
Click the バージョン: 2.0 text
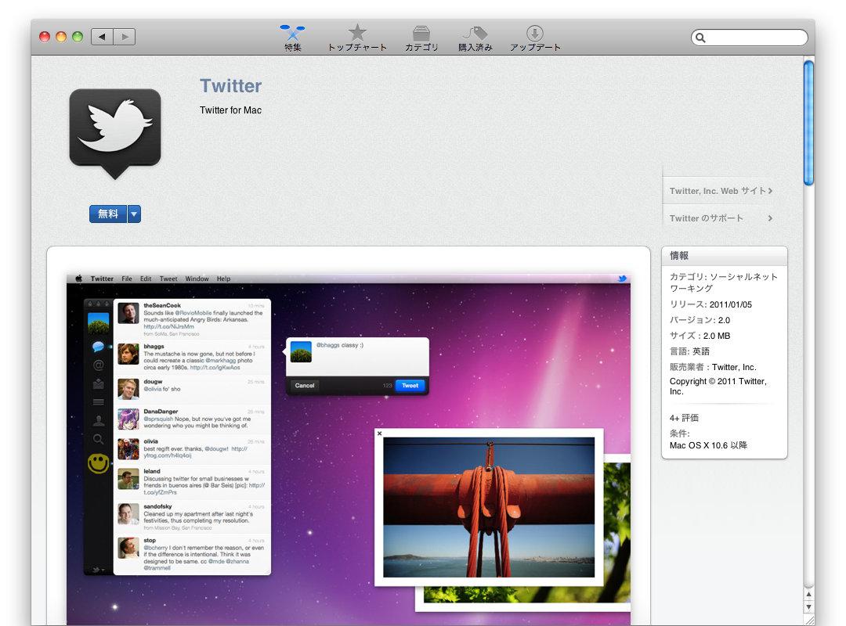pyautogui.click(x=700, y=320)
